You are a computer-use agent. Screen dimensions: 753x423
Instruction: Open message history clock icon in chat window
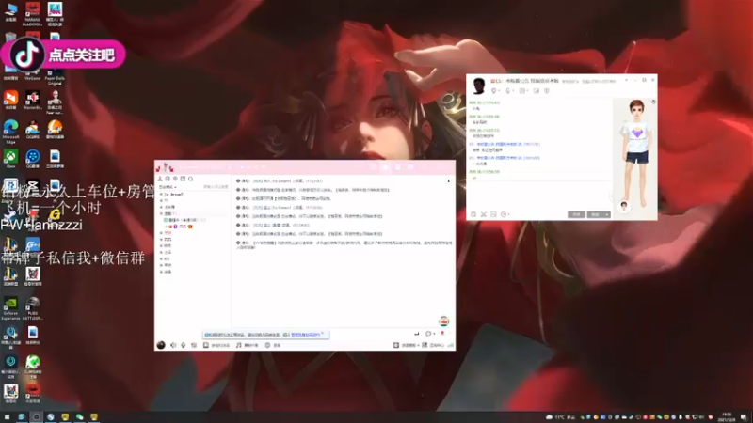click(x=504, y=214)
